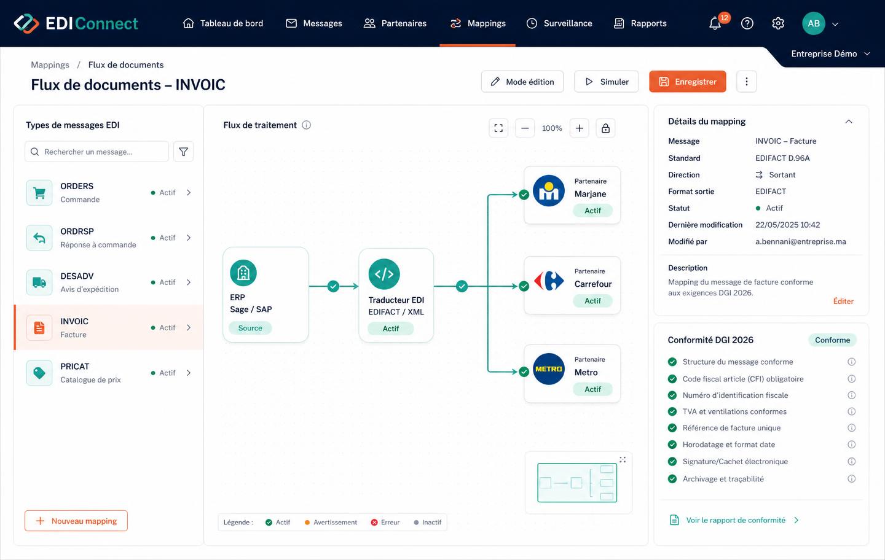Open notifications bell with 12 badge
885x560 pixels.
(715, 23)
